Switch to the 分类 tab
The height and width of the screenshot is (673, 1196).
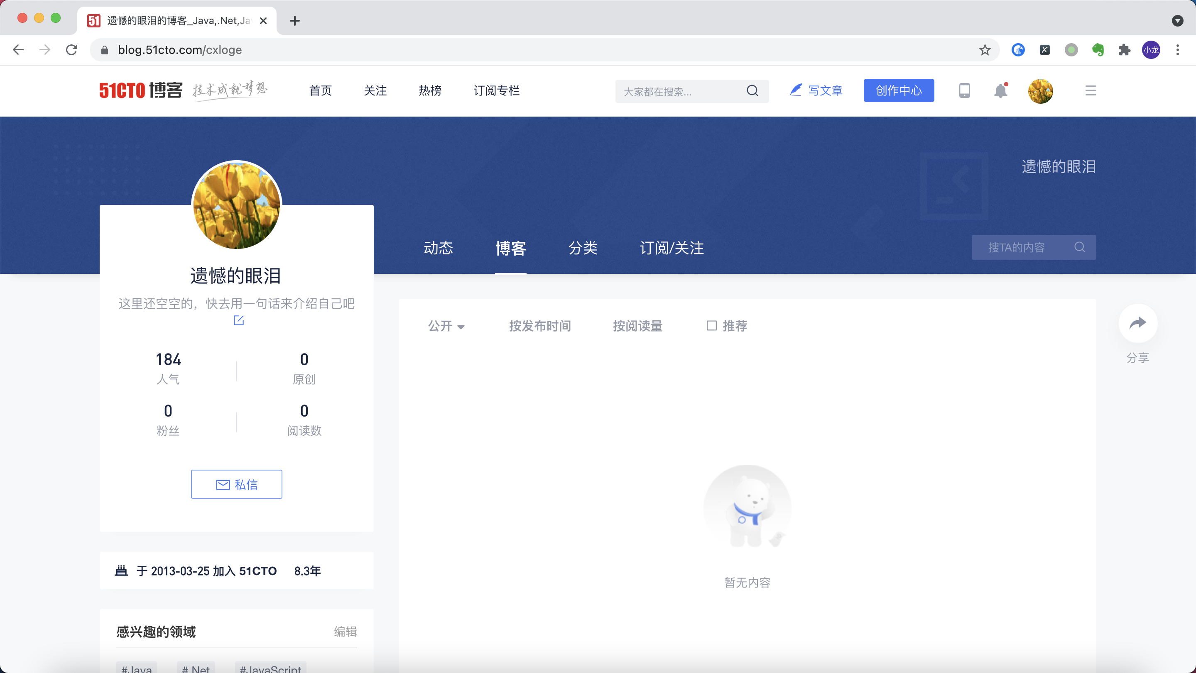(x=583, y=248)
